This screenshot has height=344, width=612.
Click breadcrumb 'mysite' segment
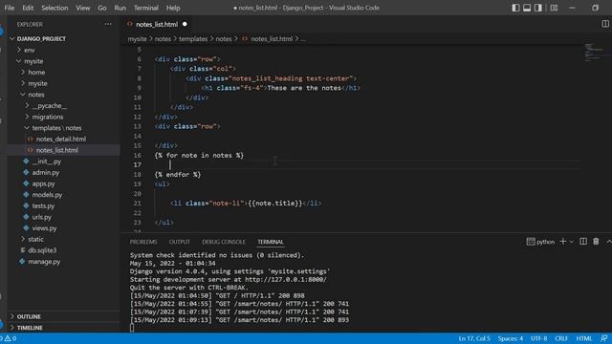point(137,38)
